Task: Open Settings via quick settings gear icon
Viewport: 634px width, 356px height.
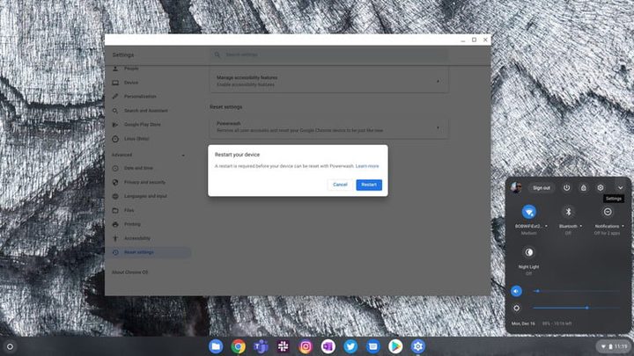Action: coord(601,188)
